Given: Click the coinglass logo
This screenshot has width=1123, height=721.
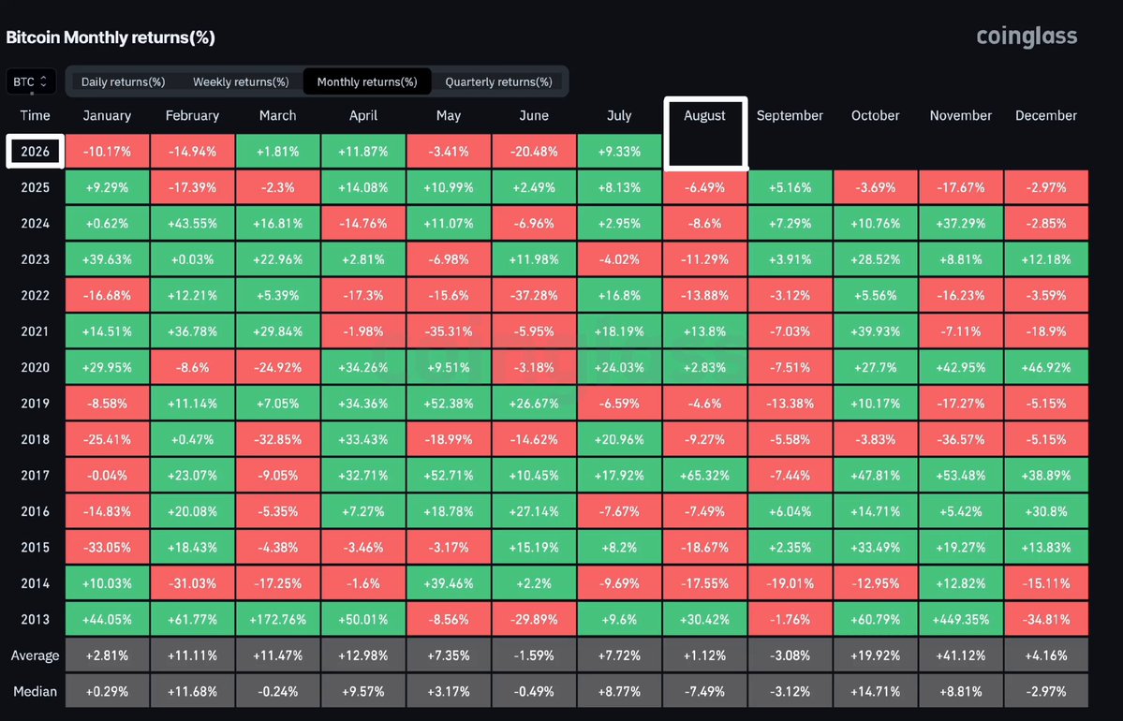Looking at the screenshot, I should point(1027,37).
